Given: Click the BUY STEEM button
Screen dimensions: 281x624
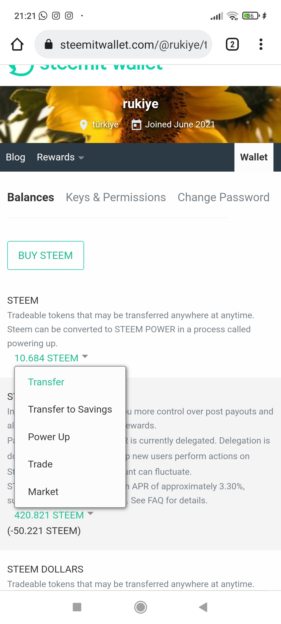Looking at the screenshot, I should [46, 255].
